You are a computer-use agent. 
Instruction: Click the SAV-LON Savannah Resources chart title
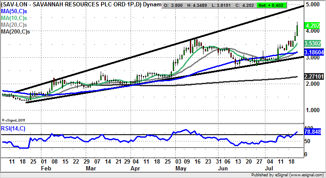click(81, 5)
